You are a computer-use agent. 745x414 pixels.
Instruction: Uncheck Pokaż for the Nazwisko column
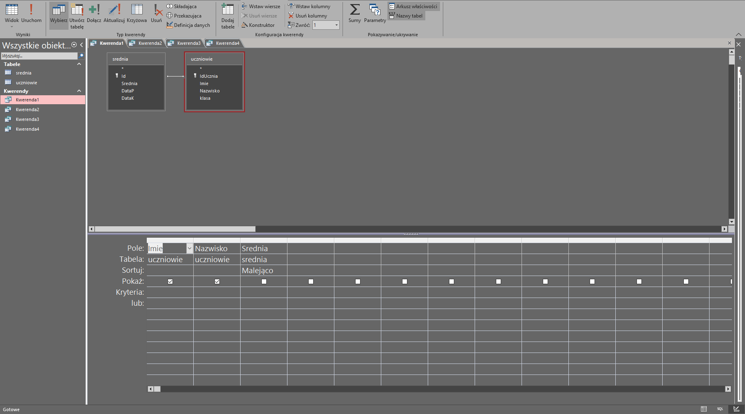217,281
